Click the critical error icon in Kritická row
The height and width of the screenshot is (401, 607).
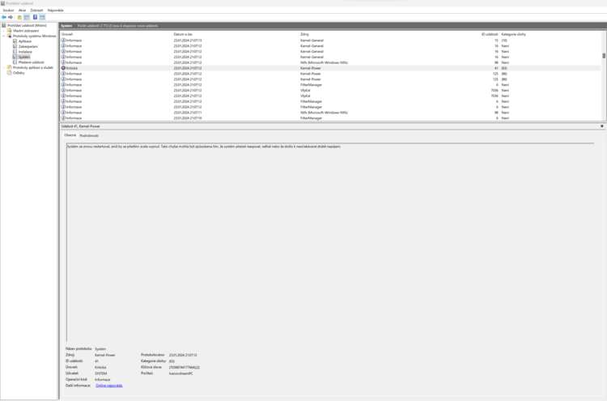[x=63, y=68]
